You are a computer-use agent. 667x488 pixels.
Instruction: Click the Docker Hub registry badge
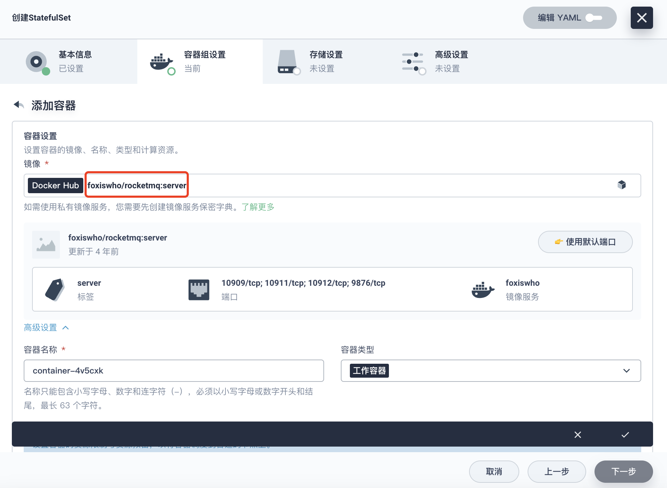coord(55,186)
